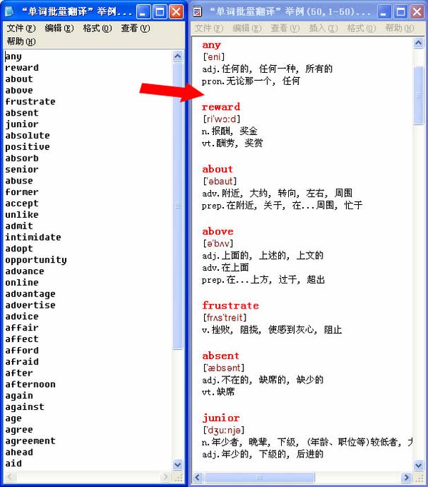Minimize the translation results window
428x487 pixels.
click(x=384, y=11)
